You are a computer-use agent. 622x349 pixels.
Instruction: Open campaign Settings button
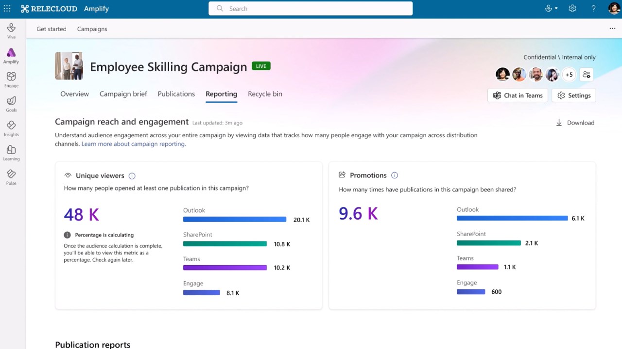pos(574,95)
